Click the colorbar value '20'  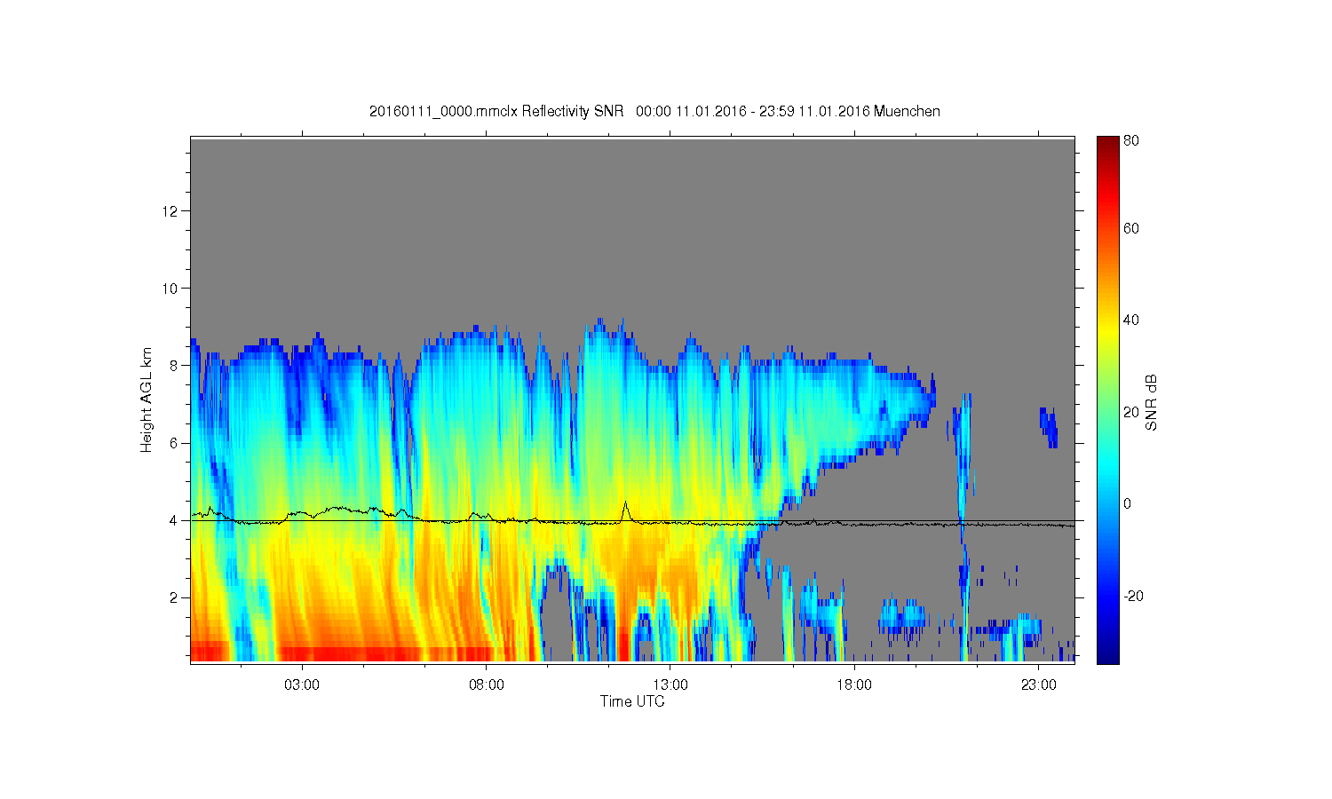point(1131,412)
